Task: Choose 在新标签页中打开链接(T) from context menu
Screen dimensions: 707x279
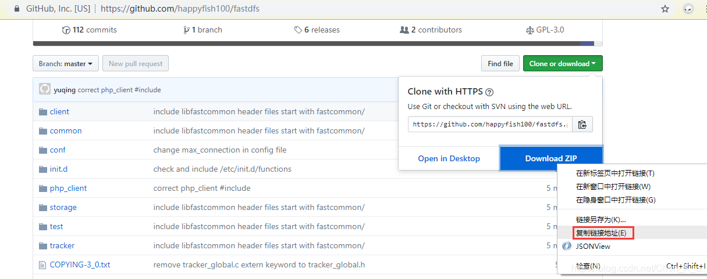Action: tap(615, 173)
